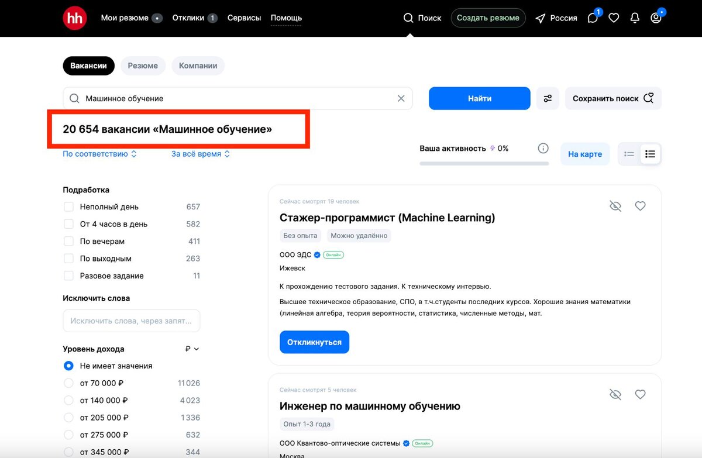Check the От 4 часов в день checkbox
This screenshot has width=702, height=458.
click(68, 224)
